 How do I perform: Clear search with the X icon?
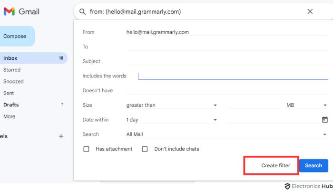tap(310, 11)
